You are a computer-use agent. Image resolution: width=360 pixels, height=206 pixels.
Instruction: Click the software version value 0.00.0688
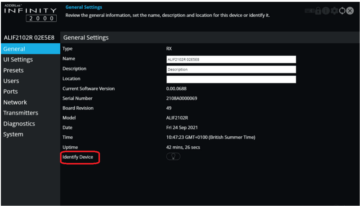pos(176,89)
